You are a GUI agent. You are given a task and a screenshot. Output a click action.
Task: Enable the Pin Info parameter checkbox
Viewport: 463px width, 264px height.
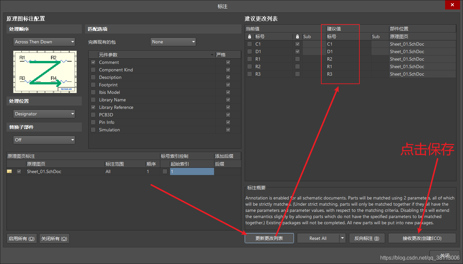pyautogui.click(x=94, y=122)
